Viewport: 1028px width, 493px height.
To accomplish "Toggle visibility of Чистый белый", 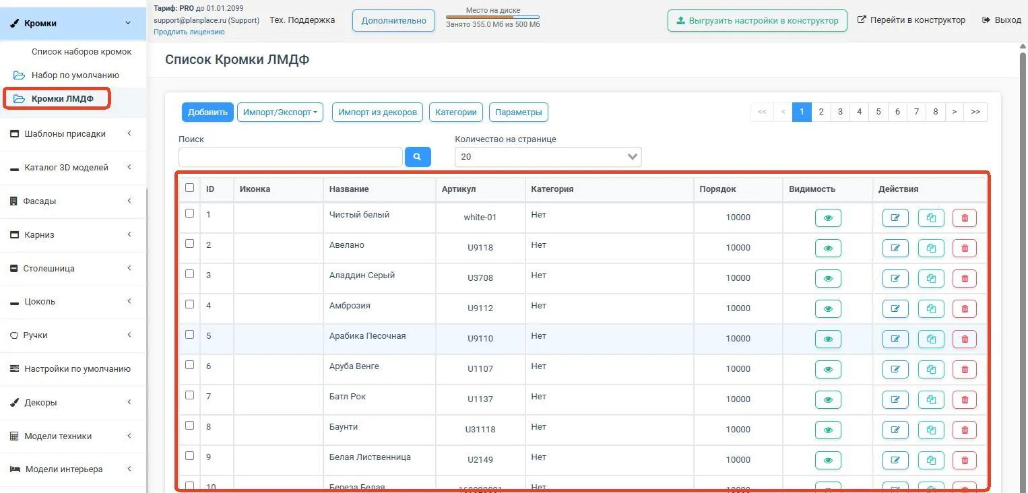I will pos(828,218).
